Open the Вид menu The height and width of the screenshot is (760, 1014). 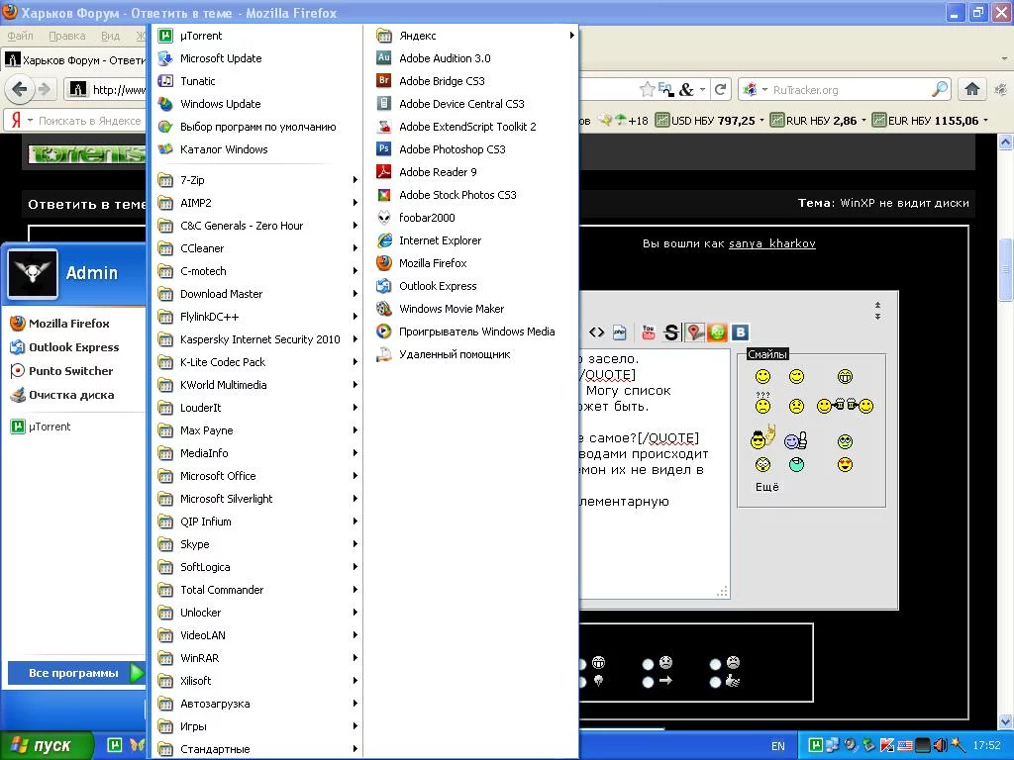click(x=110, y=36)
